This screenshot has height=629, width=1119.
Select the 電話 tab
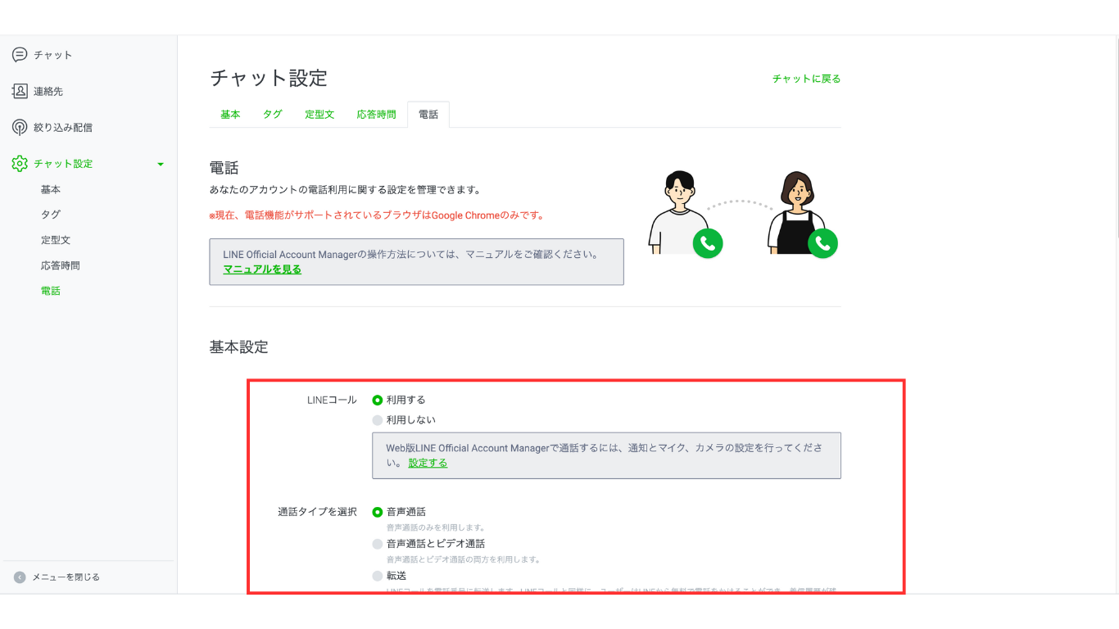pos(428,115)
